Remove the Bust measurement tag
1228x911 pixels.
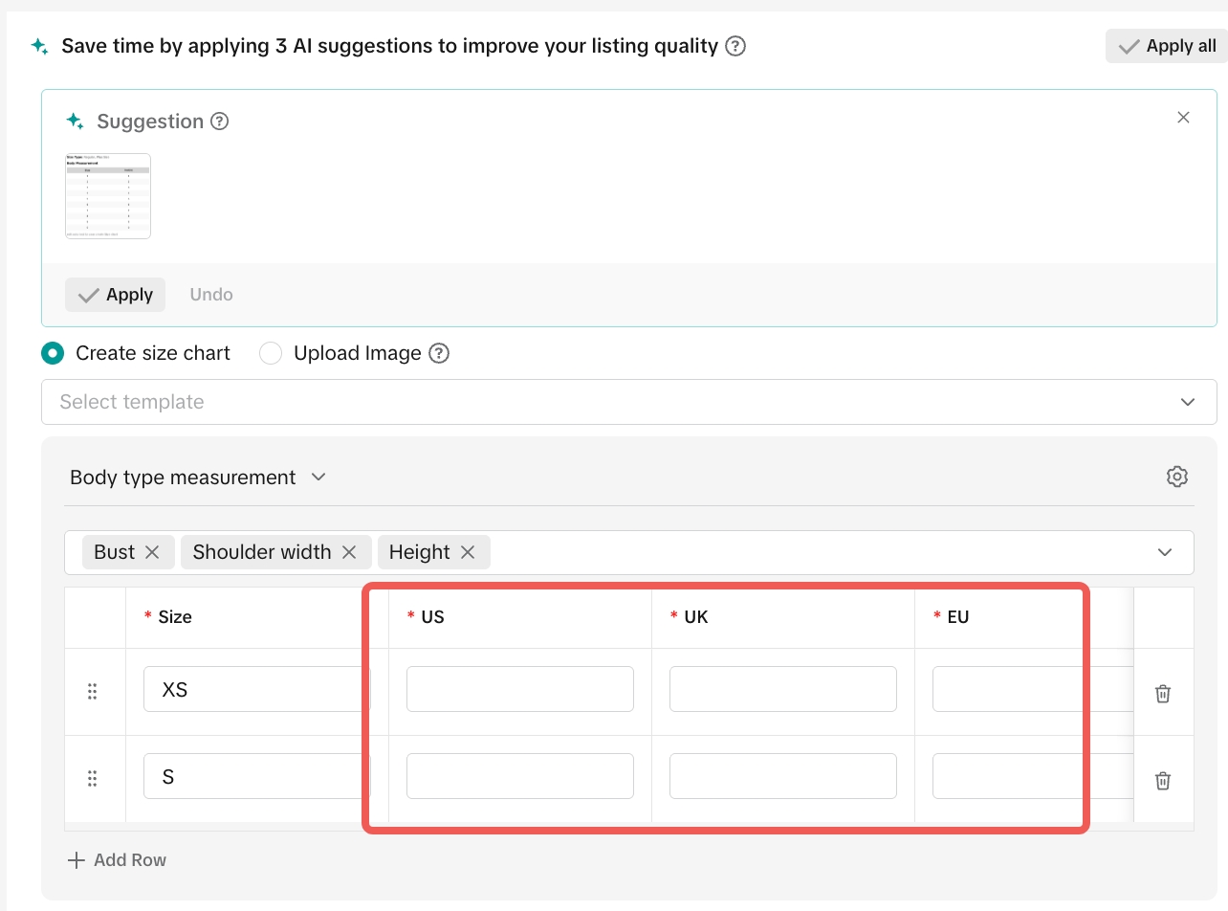point(152,552)
